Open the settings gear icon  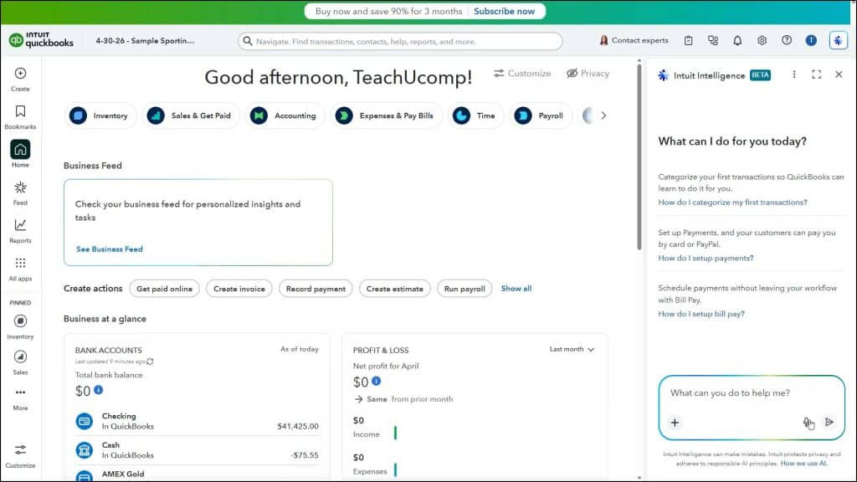[x=762, y=40]
